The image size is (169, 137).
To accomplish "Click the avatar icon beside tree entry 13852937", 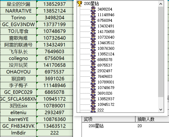I will pos(93,99).
